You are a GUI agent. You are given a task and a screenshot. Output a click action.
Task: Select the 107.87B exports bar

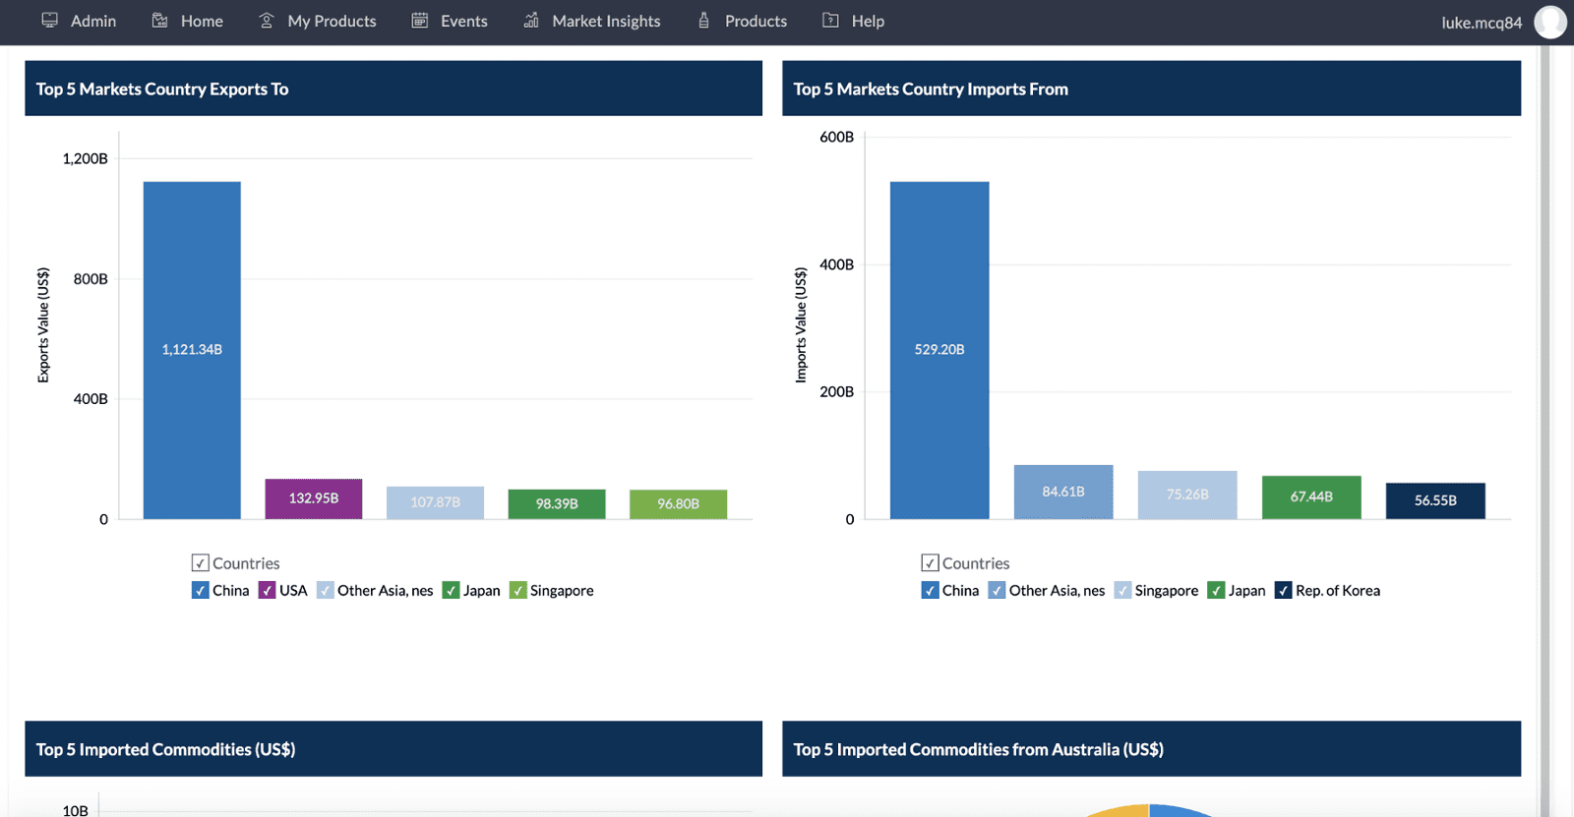435,502
